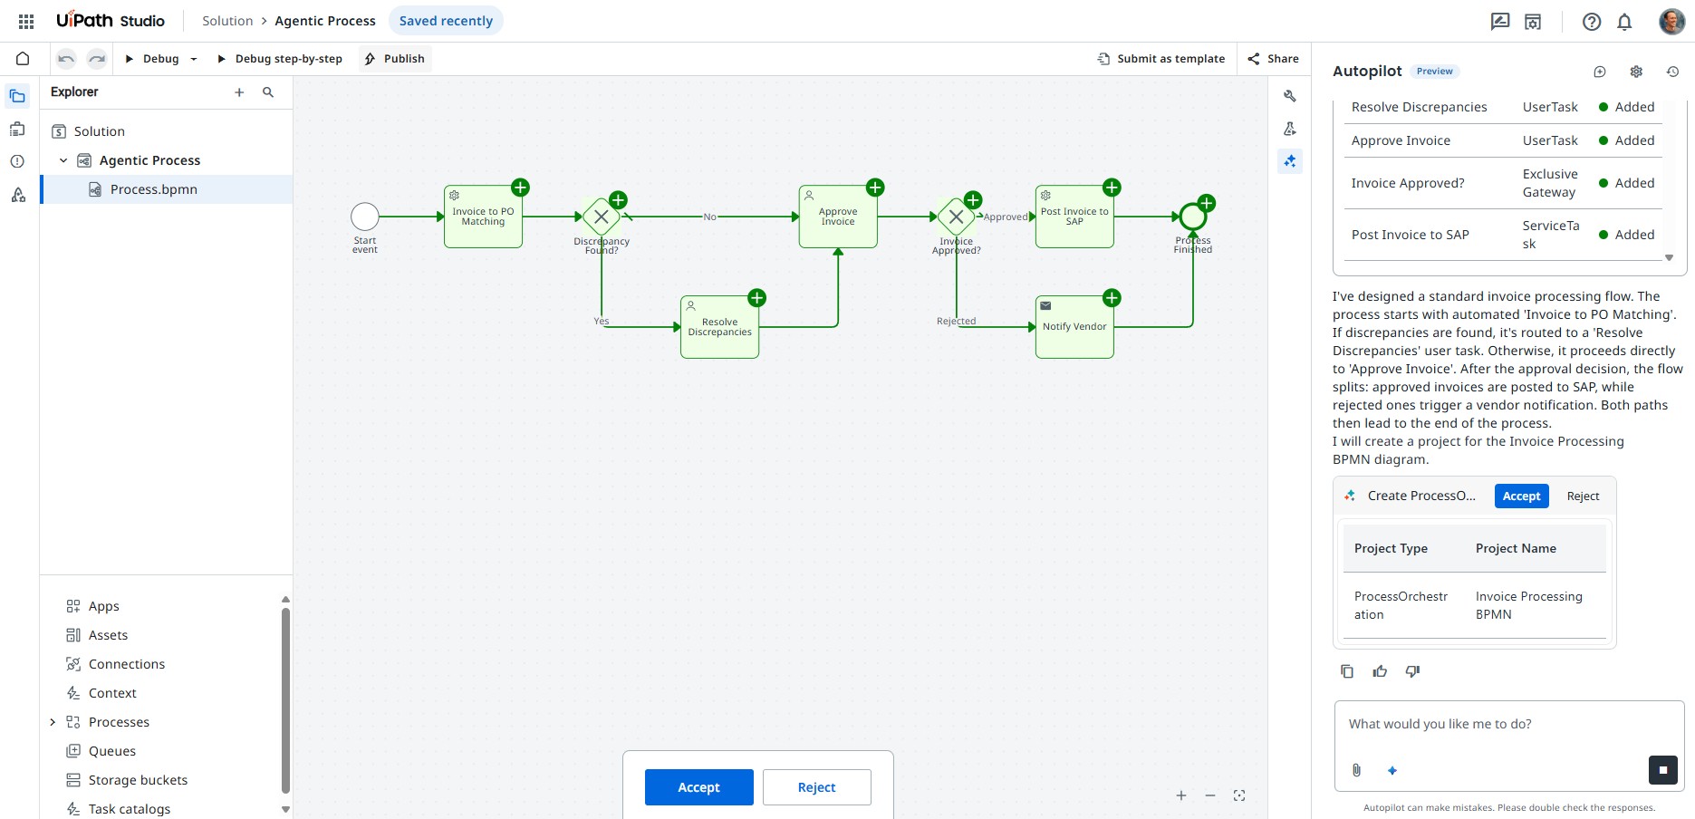Select the Notify Vendor task node

tap(1074, 327)
